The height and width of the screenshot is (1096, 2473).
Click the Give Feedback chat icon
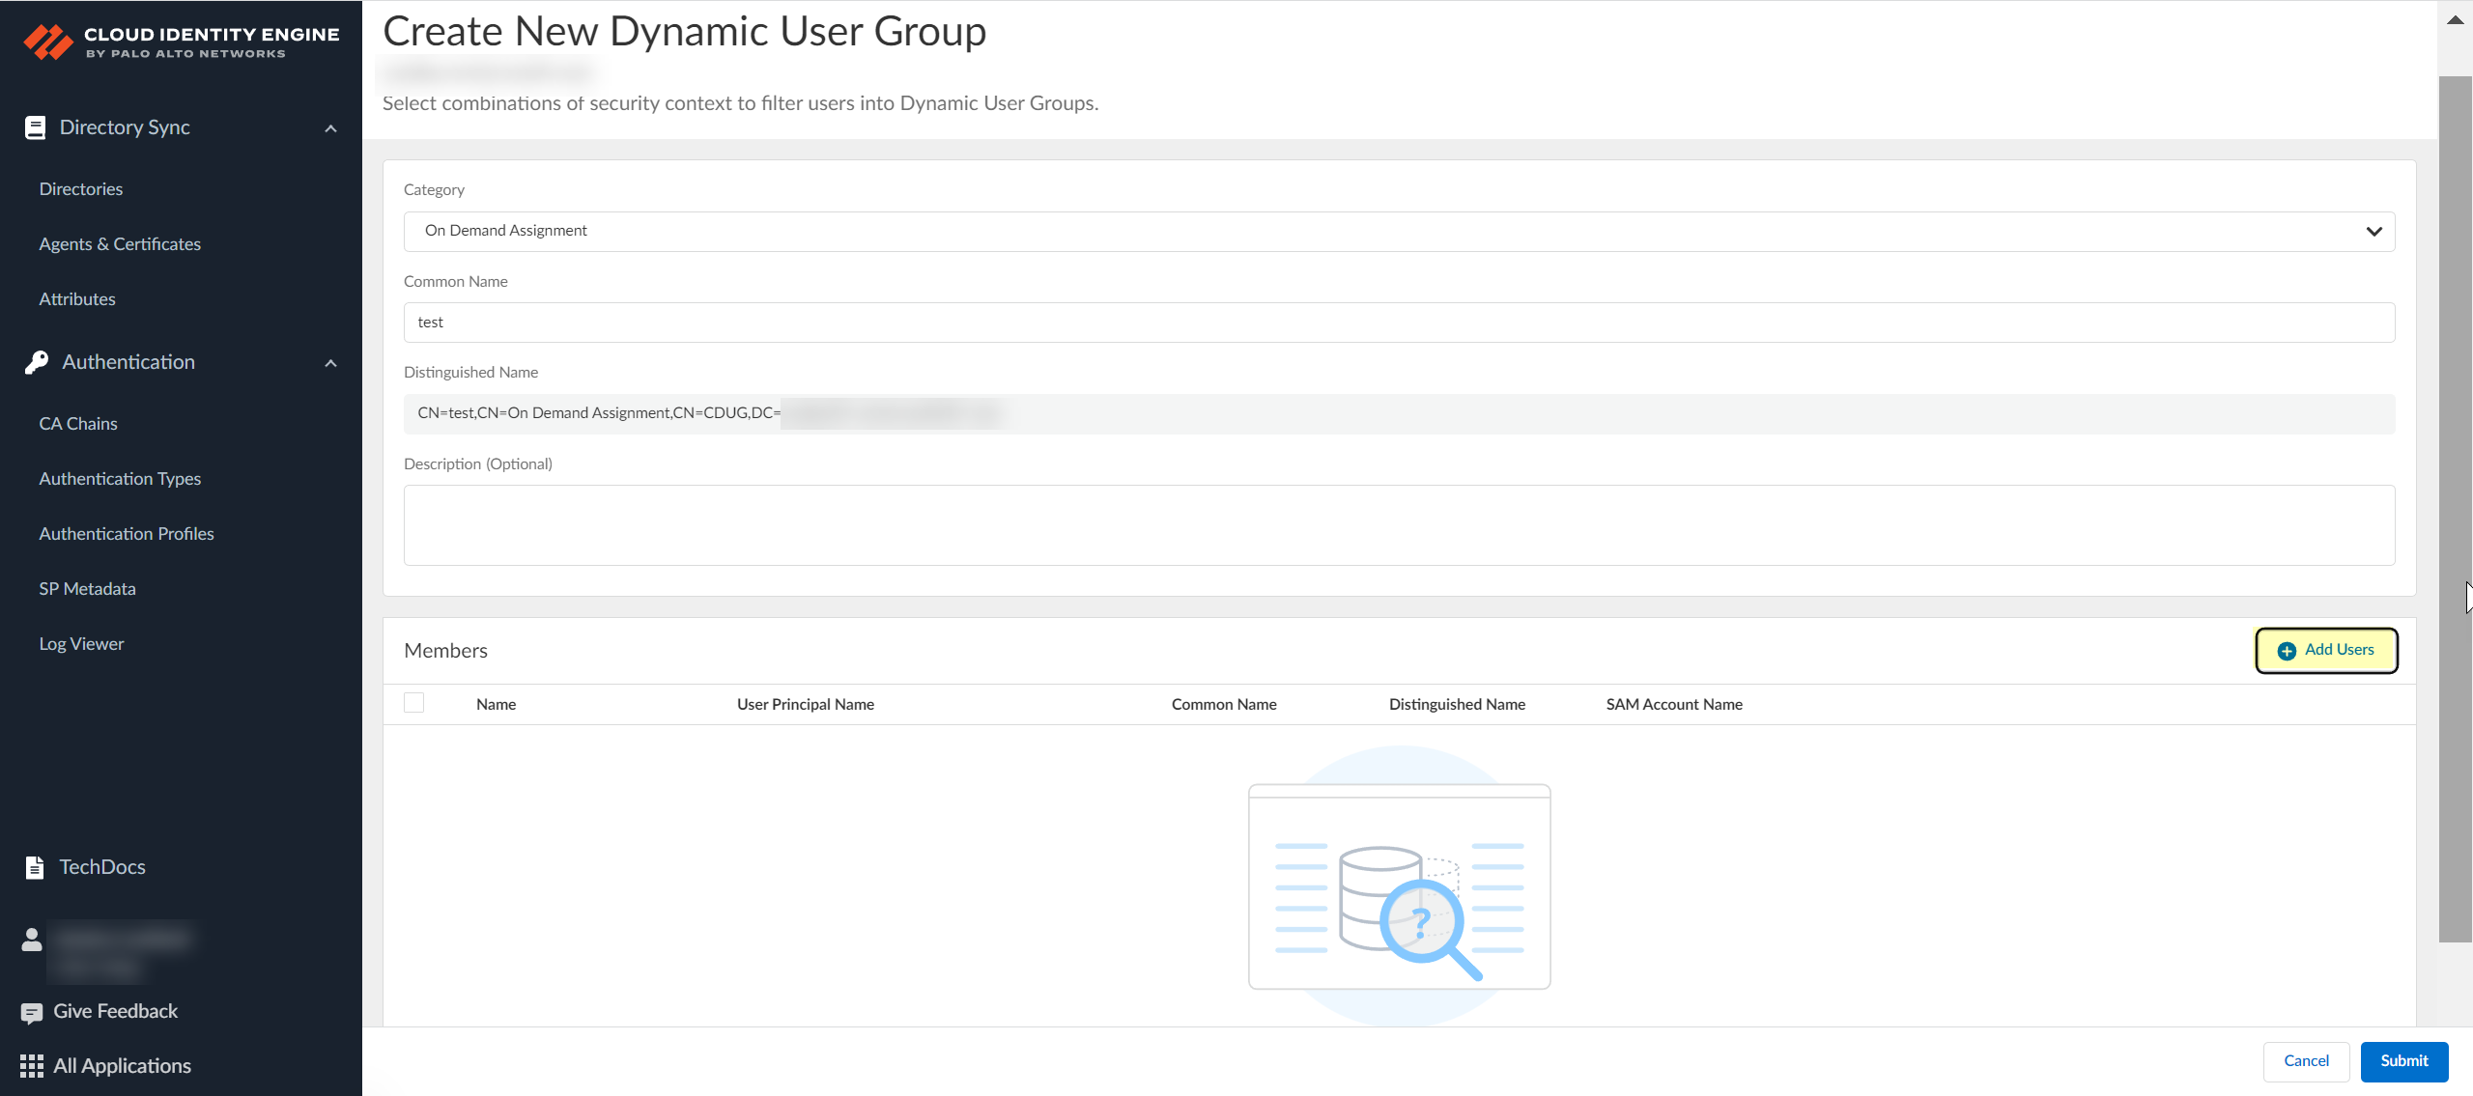pos(32,1012)
